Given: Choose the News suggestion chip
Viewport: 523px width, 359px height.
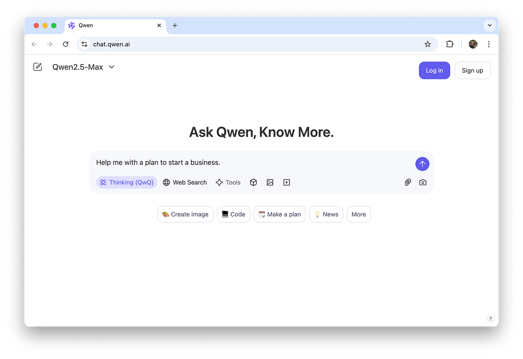Looking at the screenshot, I should (x=326, y=214).
